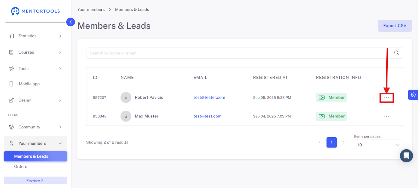Click the REGISTRATION INFO column header

[x=339, y=78]
